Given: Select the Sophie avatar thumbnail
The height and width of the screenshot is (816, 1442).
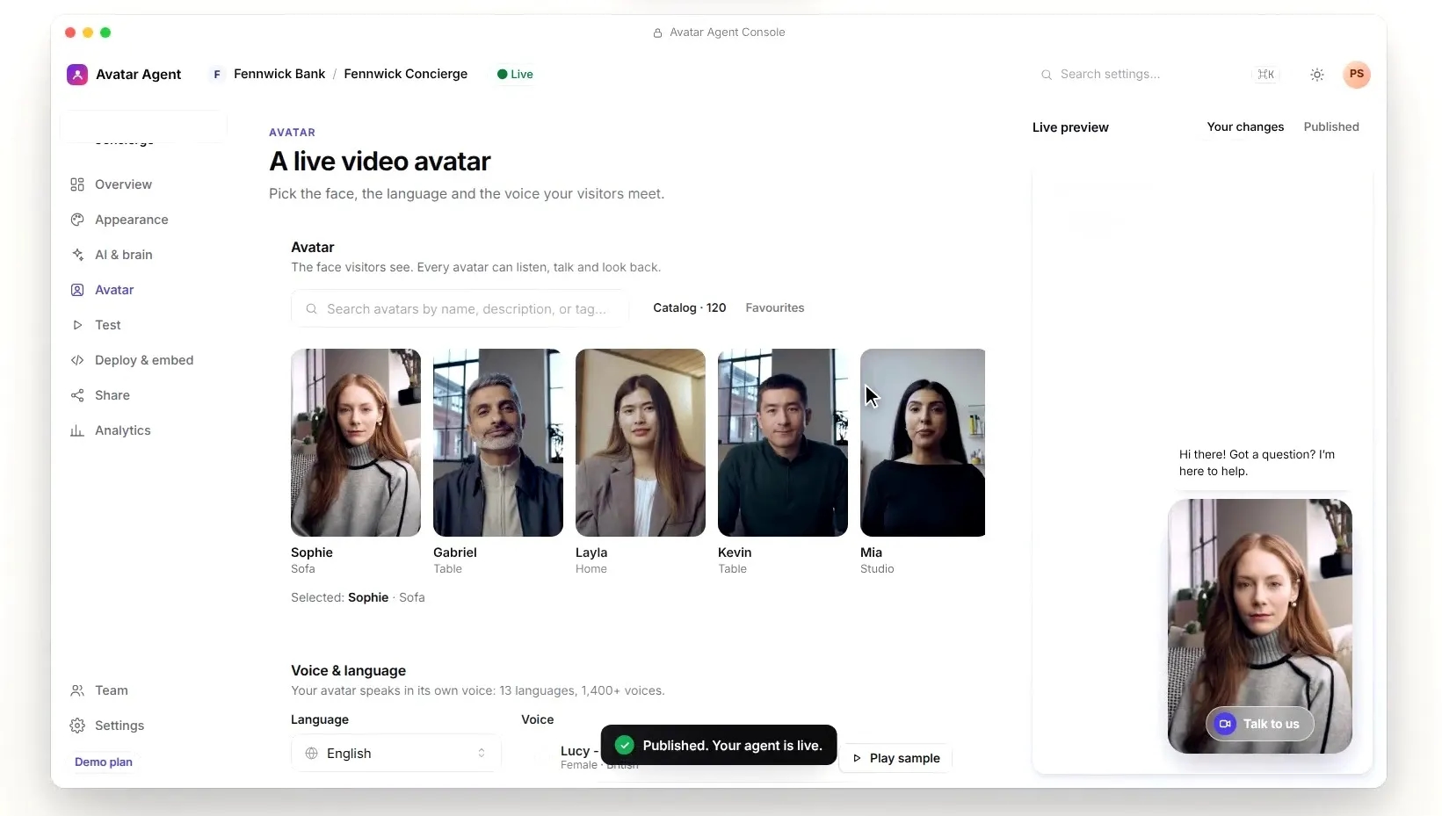Looking at the screenshot, I should pyautogui.click(x=356, y=443).
